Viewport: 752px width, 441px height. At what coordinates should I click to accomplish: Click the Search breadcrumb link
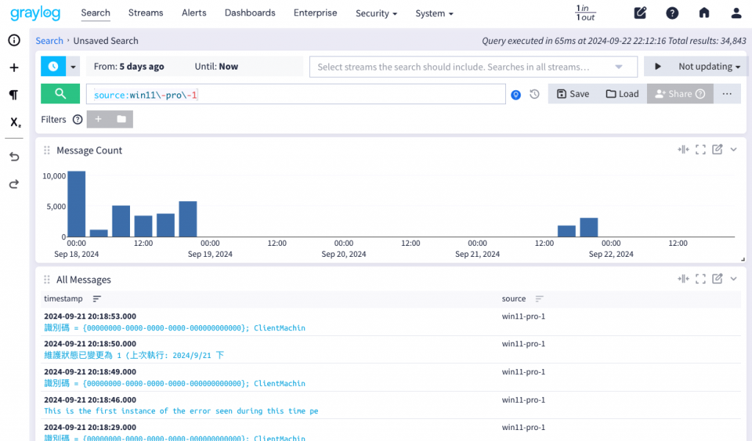point(49,41)
